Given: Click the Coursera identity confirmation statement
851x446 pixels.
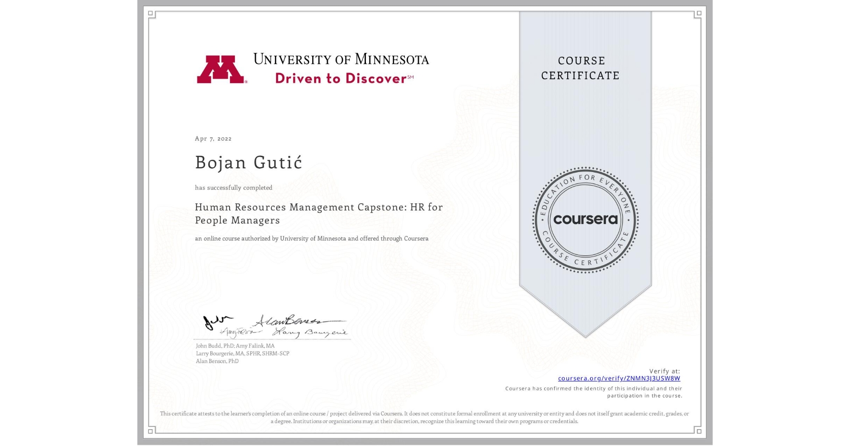Looking at the screenshot, I should point(593,392).
